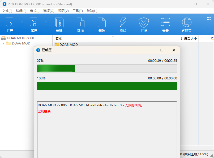Click the 27% extraction progress bar

pos(107,68)
